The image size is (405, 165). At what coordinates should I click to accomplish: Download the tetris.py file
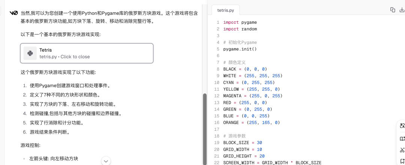402,10
